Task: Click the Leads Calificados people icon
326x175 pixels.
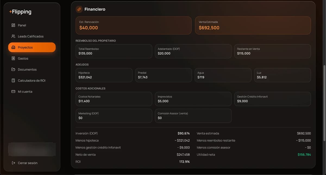Action: (13, 36)
